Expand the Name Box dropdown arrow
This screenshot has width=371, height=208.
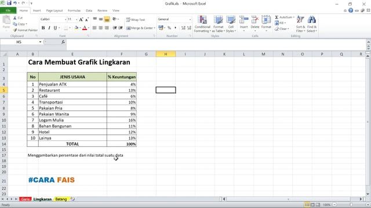(x=40, y=42)
